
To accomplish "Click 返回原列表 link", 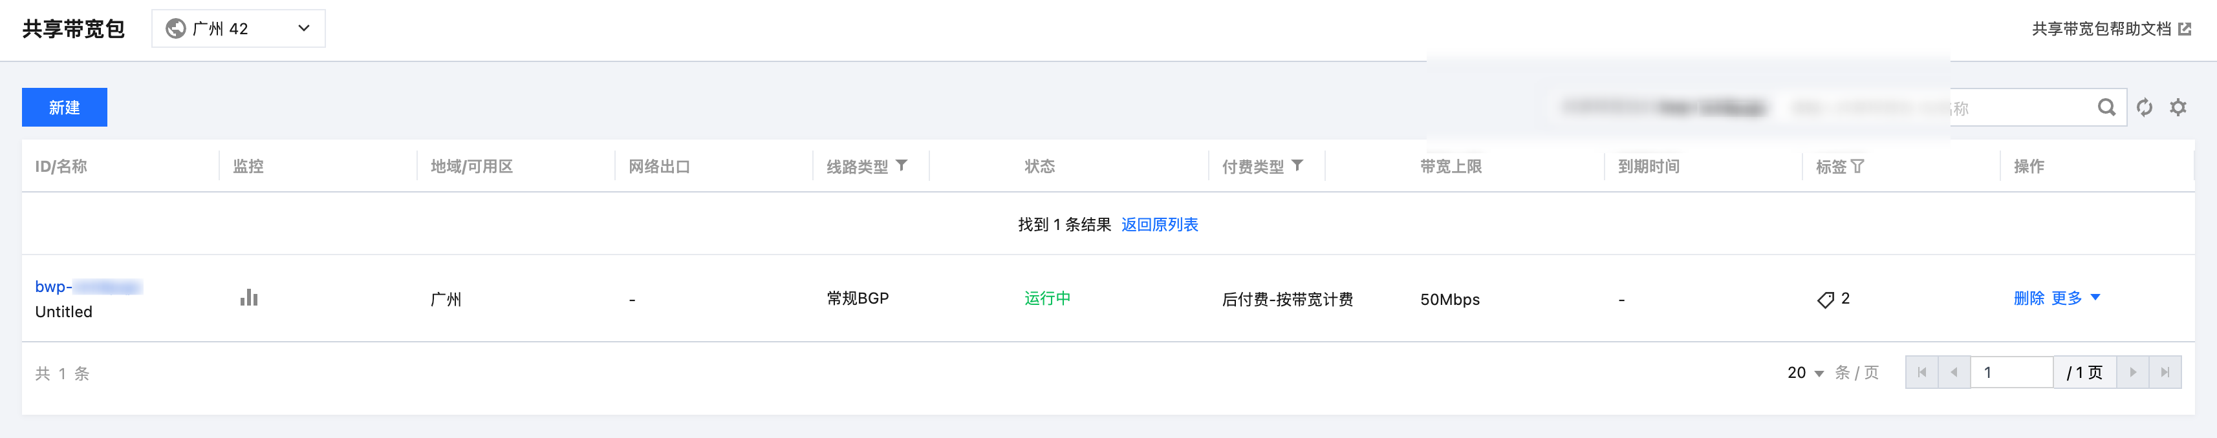I will point(1160,225).
